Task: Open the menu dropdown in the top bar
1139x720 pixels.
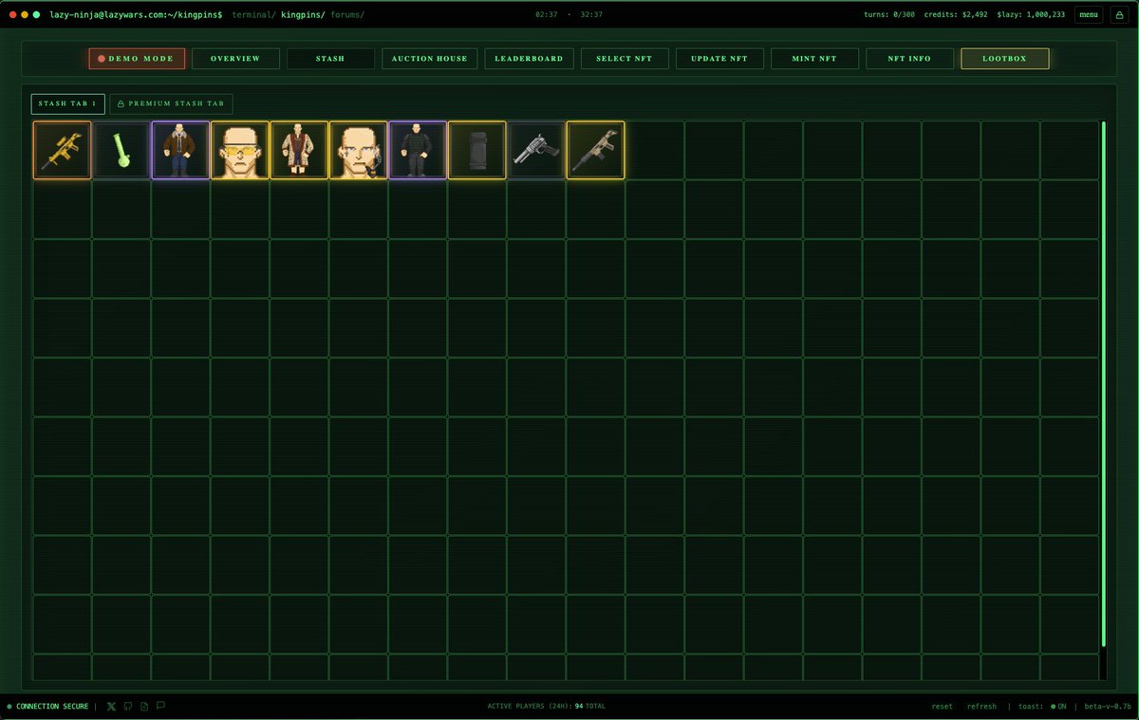Action: [1088, 14]
